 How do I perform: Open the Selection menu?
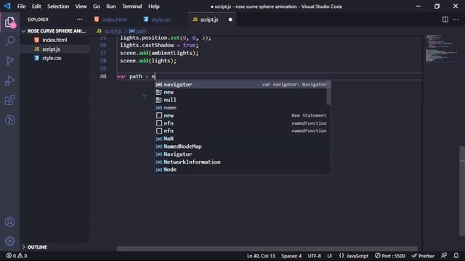click(x=58, y=7)
